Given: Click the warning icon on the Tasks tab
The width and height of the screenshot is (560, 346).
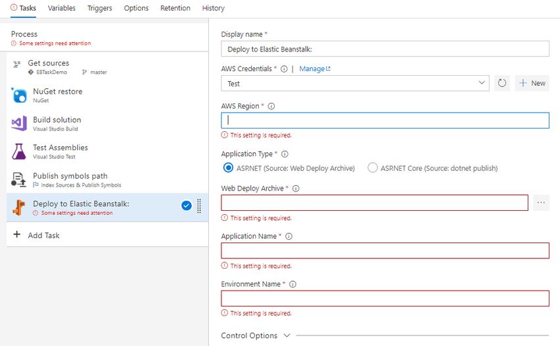Looking at the screenshot, I should 14,7.
